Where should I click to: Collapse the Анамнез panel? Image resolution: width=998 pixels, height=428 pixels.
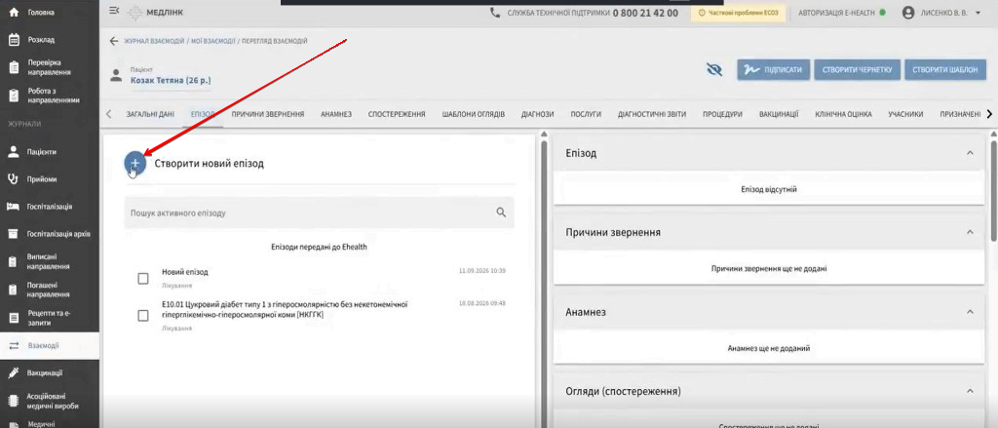click(970, 311)
